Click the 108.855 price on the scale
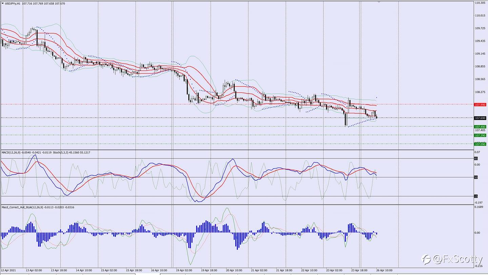Image resolution: width=488 pixels, height=275 pixels. [480, 66]
